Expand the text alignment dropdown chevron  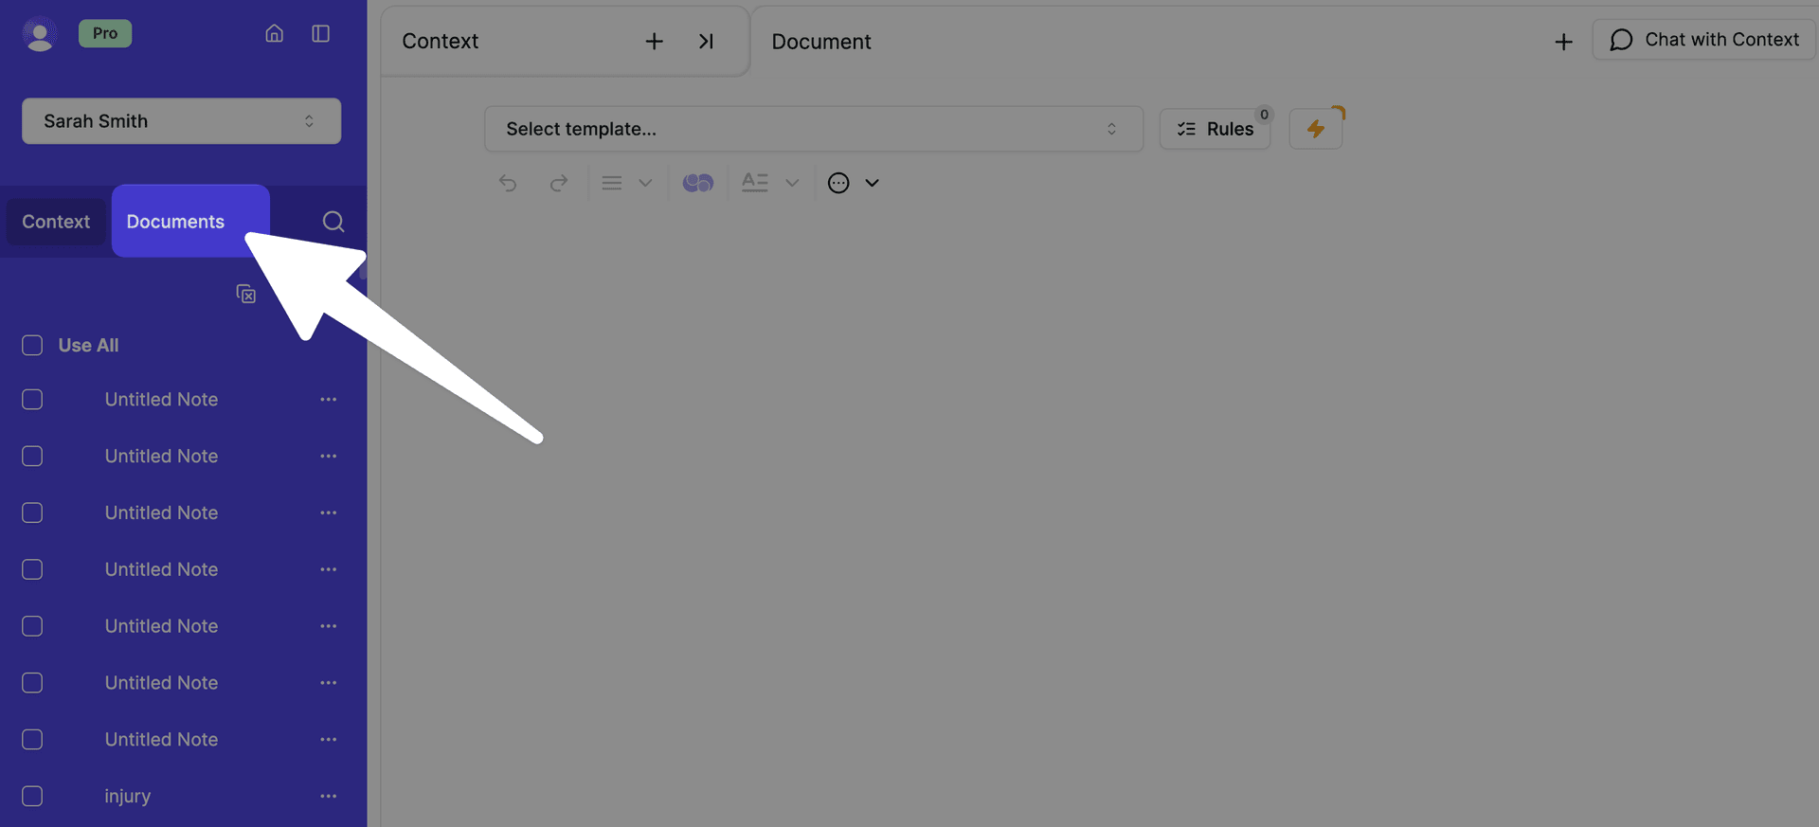click(645, 183)
